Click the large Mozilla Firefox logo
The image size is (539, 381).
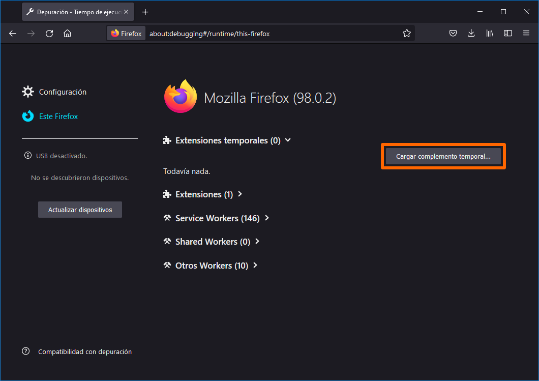click(x=181, y=97)
